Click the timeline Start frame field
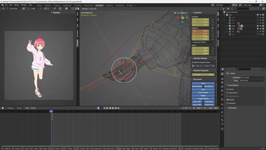The height and width of the screenshot is (150, 266). point(202,108)
